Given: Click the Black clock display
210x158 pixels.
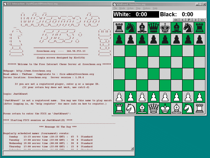Looking at the screenshot, I should [x=183, y=14].
